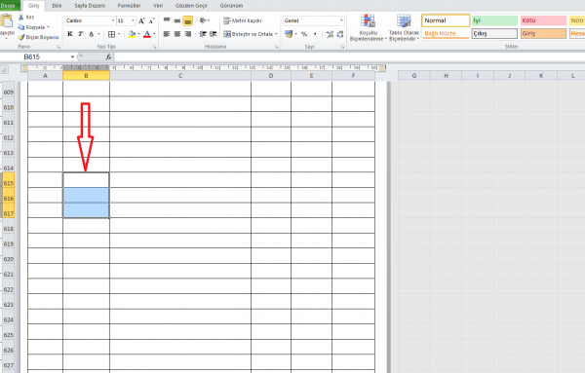Screen dimensions: 585x373
Task: Select row 620 header
Action: (8, 259)
